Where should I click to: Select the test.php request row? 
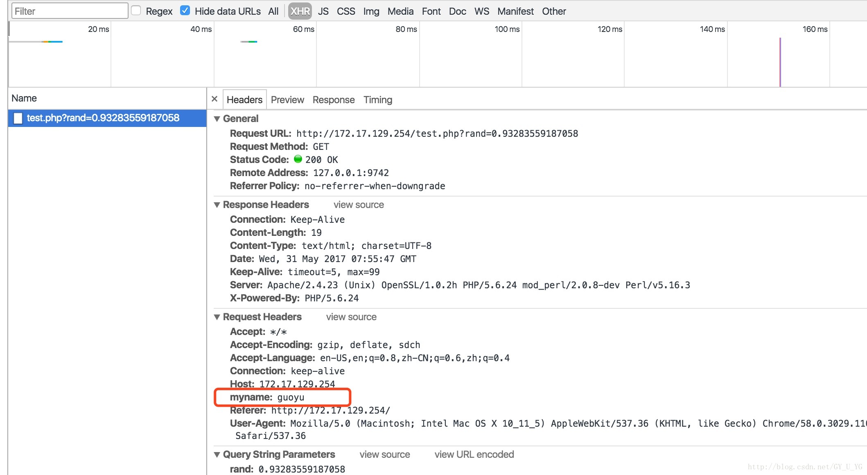click(x=107, y=118)
